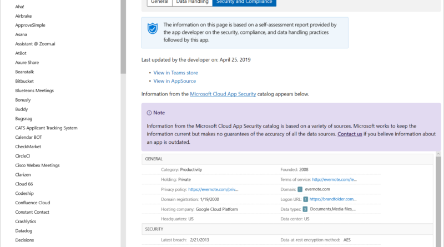Click the Data center: US value
The width and height of the screenshot is (444, 247).
tap(307, 219)
